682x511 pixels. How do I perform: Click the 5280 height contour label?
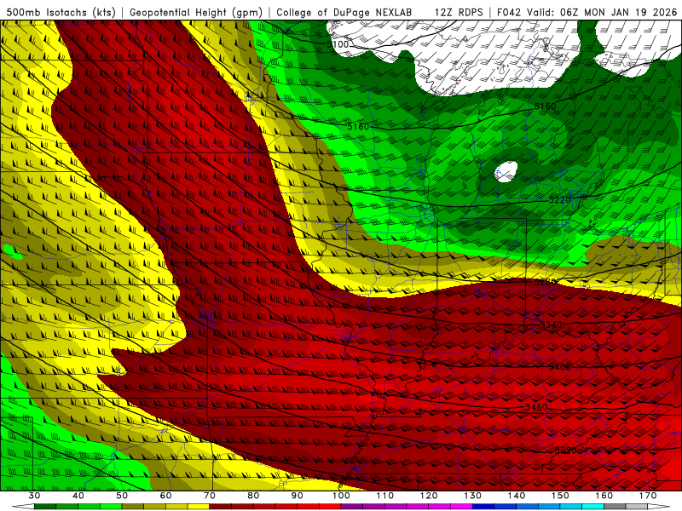point(545,283)
